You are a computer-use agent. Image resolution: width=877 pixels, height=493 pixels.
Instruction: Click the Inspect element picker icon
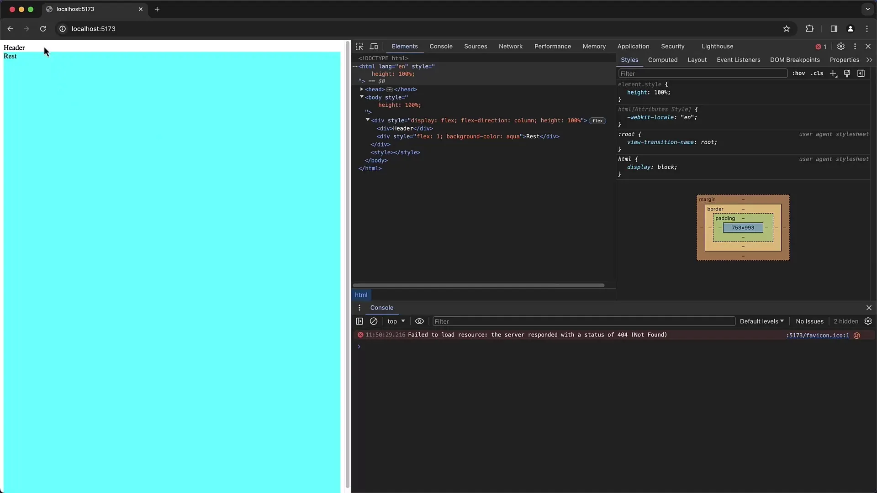tap(359, 46)
